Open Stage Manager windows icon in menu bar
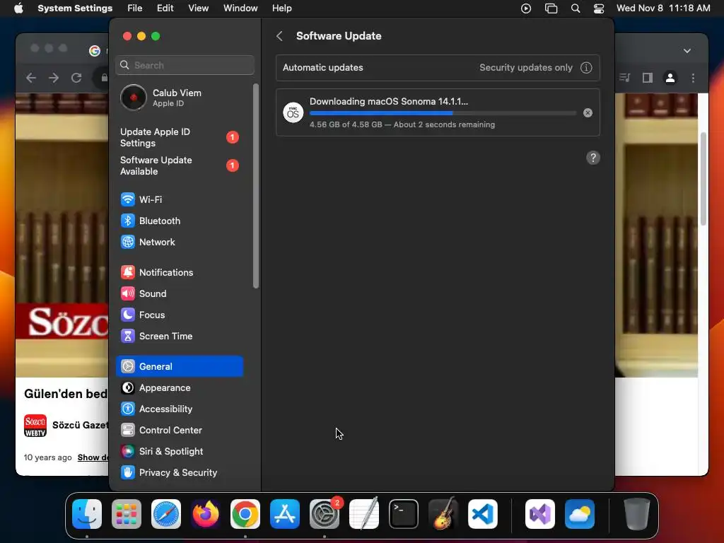Image resolution: width=724 pixels, height=543 pixels. pyautogui.click(x=551, y=8)
